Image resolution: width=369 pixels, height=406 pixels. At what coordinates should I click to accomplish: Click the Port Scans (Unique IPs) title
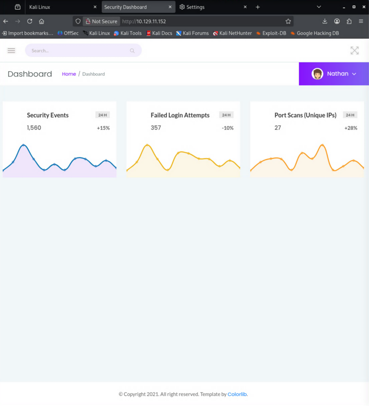coord(305,115)
